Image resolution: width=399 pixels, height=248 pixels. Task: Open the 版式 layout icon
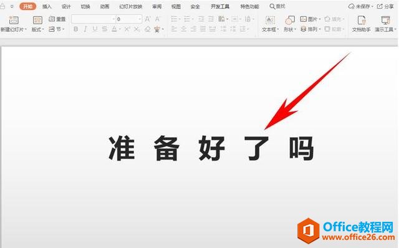(x=37, y=20)
